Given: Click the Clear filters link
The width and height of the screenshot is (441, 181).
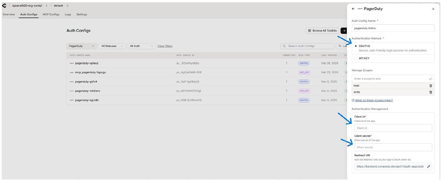Looking at the screenshot, I should pos(165,46).
